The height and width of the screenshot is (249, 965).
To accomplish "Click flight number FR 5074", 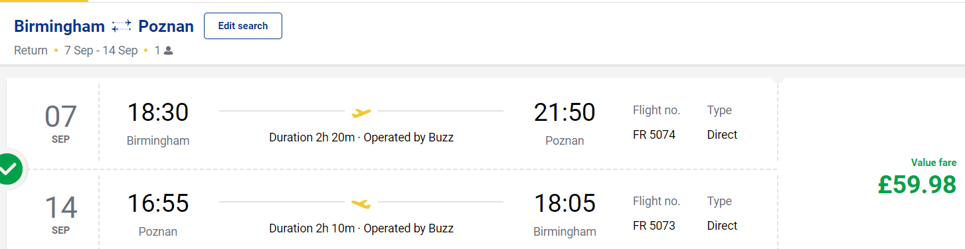I will click(654, 135).
